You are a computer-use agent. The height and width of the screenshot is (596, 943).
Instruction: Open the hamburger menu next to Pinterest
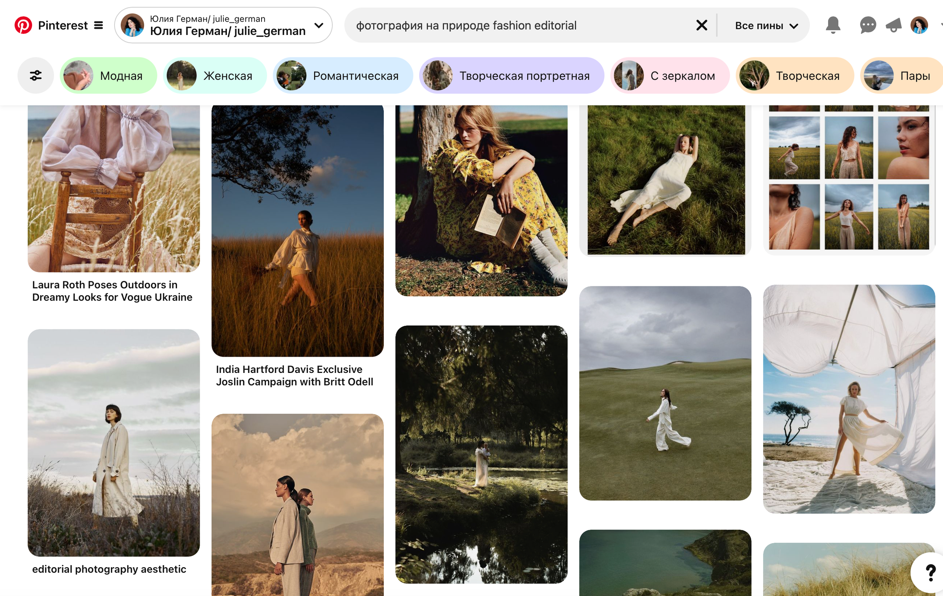[99, 25]
